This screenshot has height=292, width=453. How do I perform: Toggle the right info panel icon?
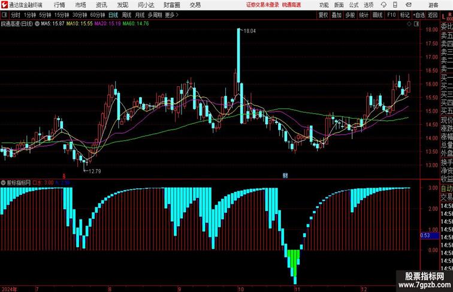(x=416, y=24)
